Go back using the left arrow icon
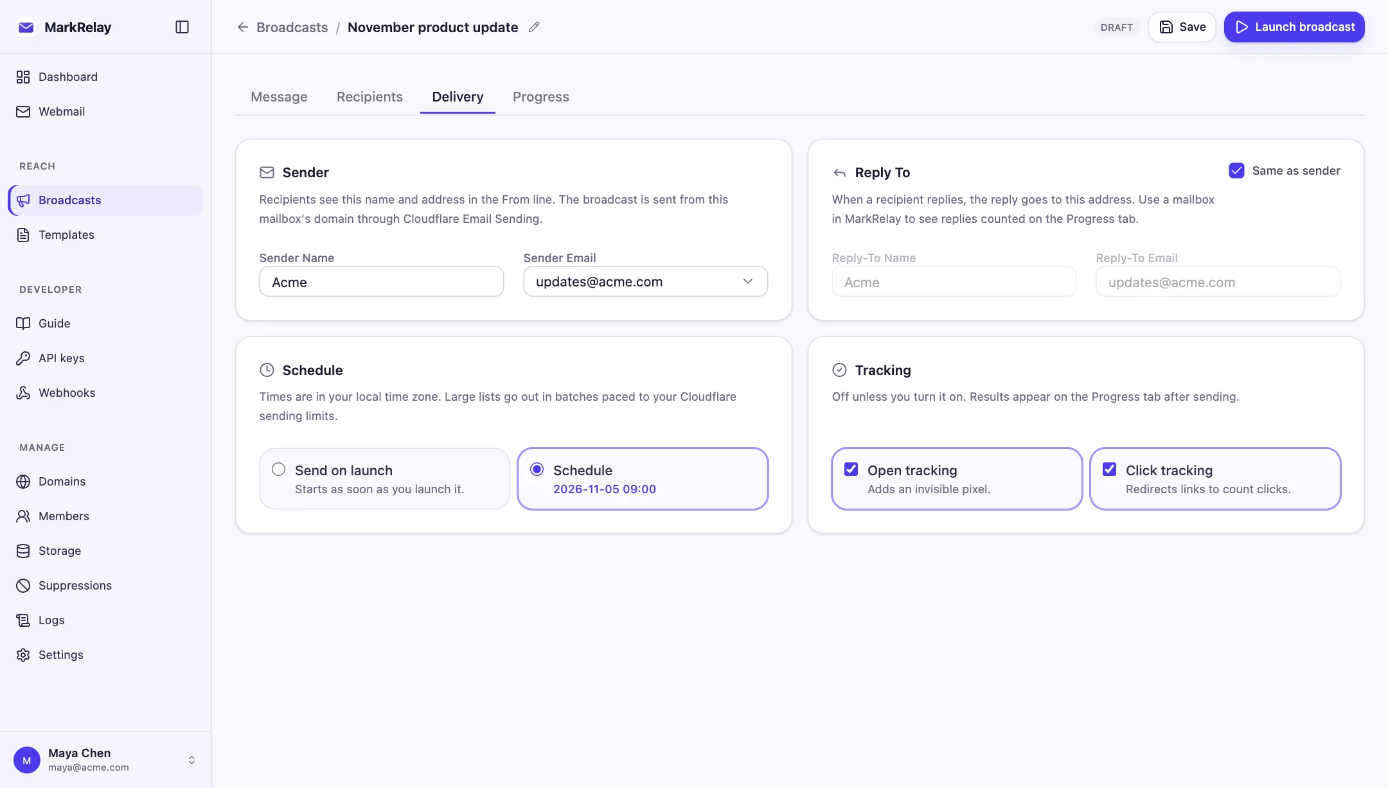The width and height of the screenshot is (1388, 788). [242, 27]
